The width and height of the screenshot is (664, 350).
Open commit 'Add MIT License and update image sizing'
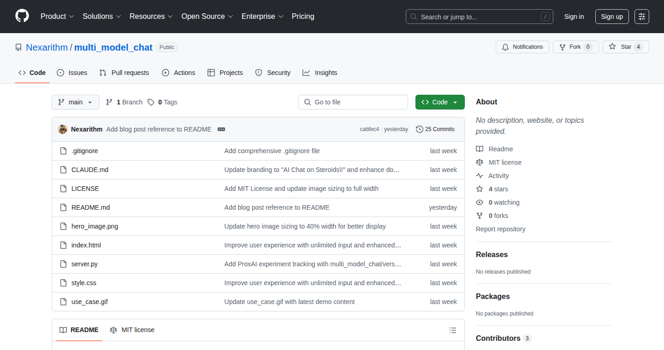coord(302,189)
